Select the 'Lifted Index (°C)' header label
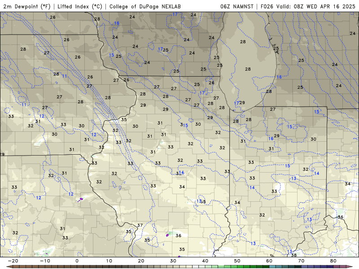The width and height of the screenshot is (359, 269). pos(80,6)
